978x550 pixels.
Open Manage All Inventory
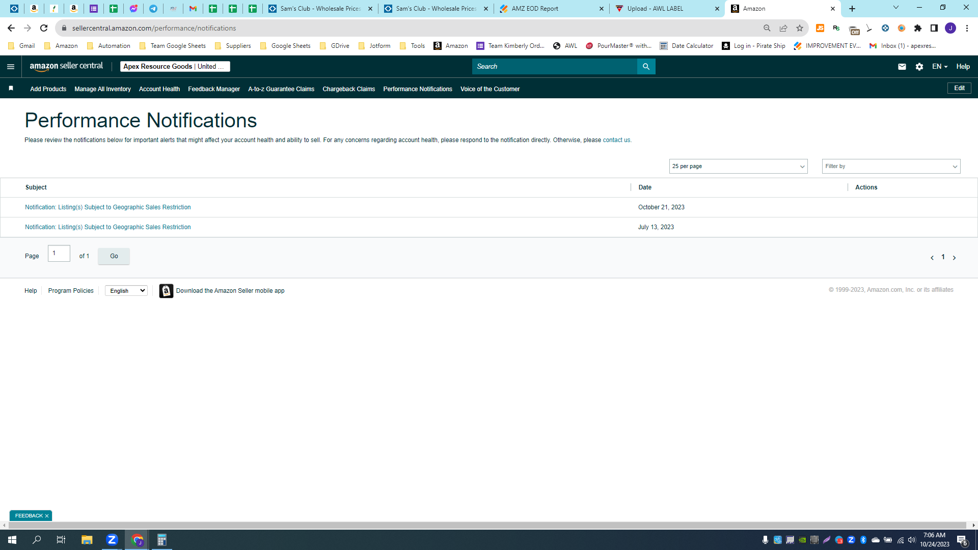point(102,89)
